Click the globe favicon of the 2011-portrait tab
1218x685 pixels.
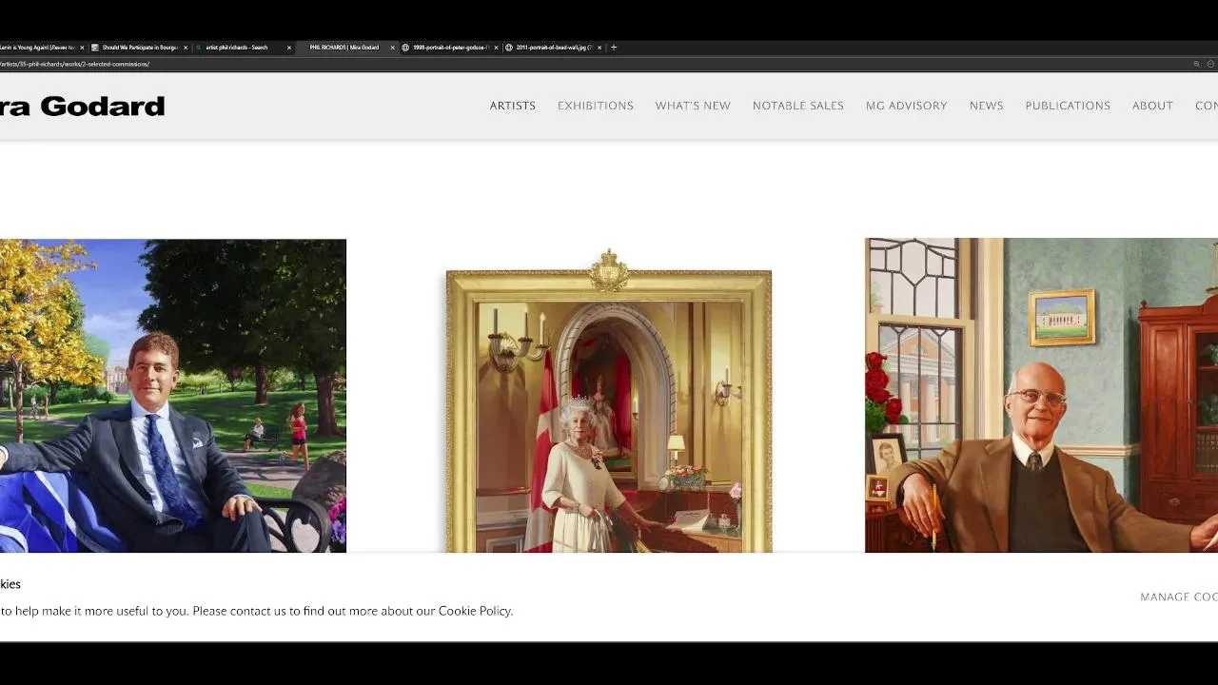(509, 48)
